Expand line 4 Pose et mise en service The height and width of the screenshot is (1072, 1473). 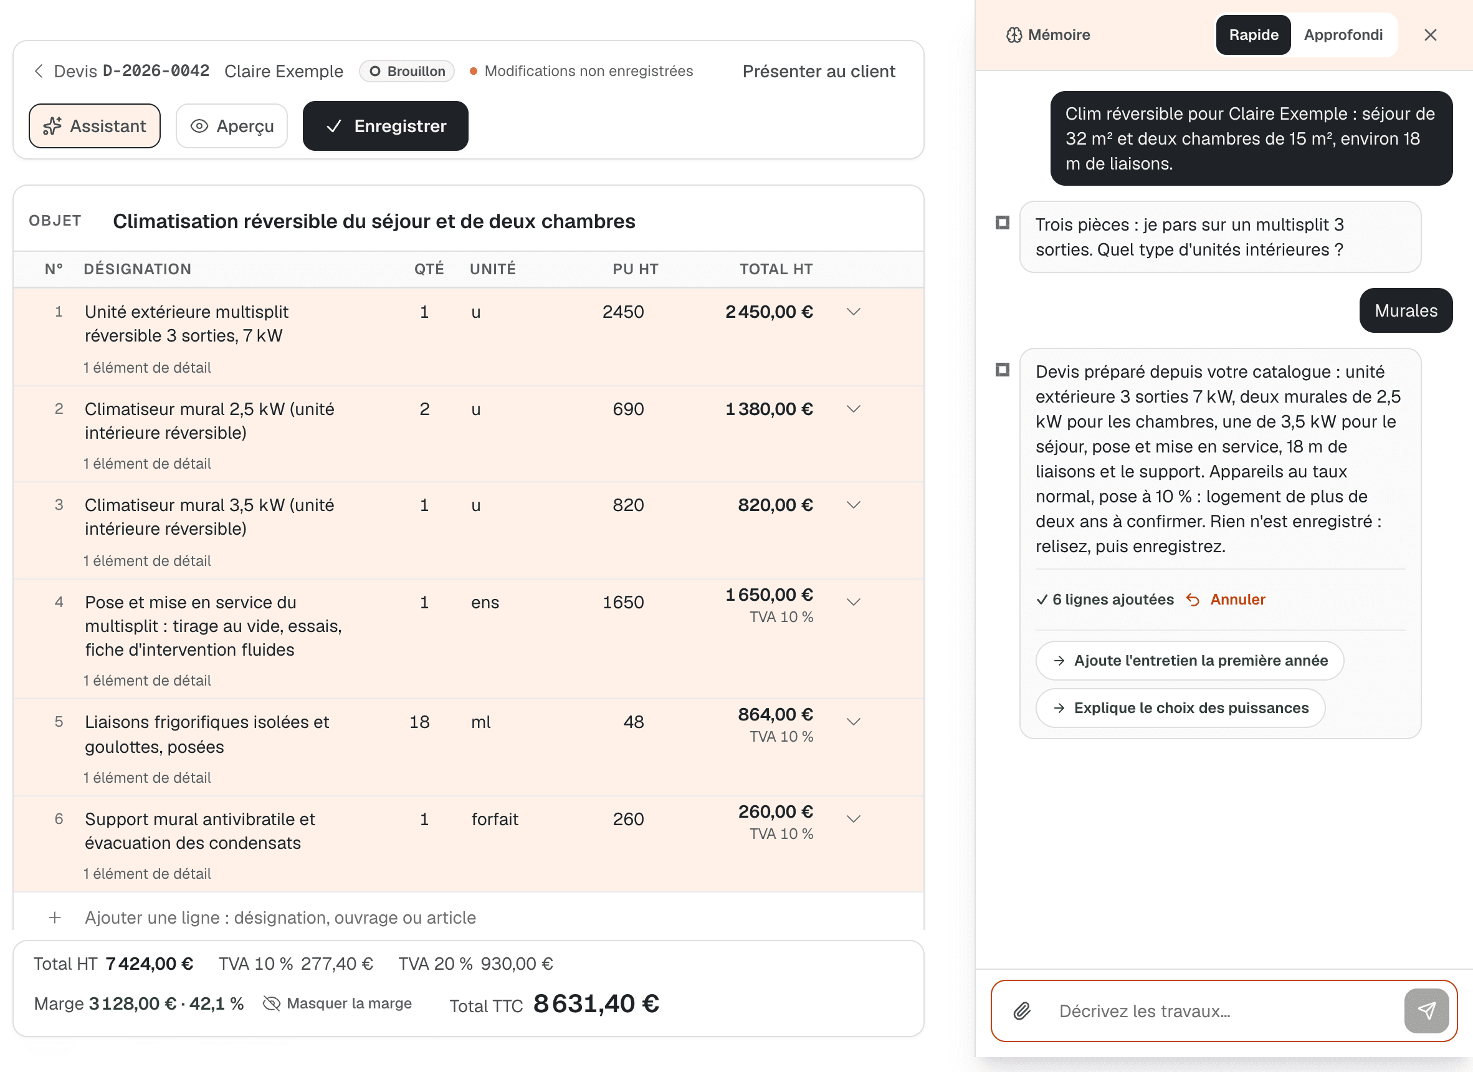[x=854, y=602]
